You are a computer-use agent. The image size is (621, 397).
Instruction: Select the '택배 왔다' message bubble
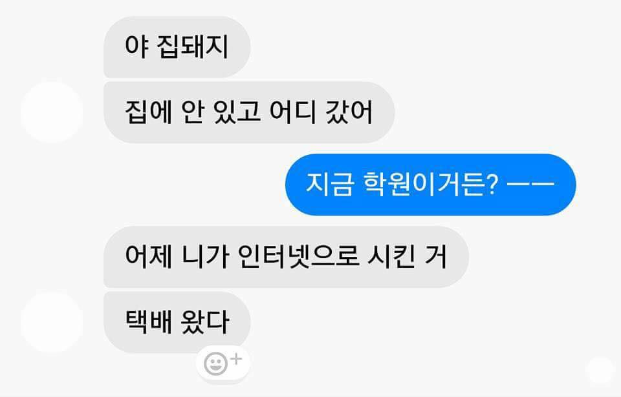click(177, 322)
